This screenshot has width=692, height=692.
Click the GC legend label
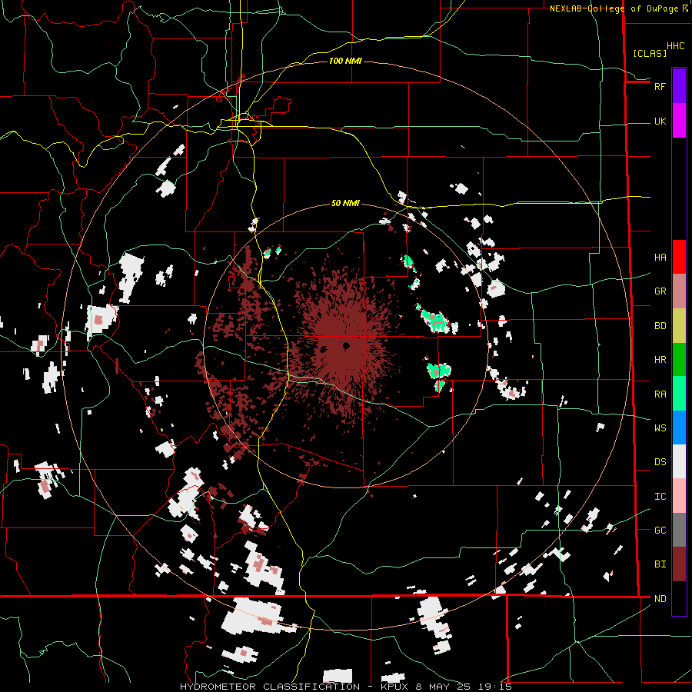coord(660,531)
